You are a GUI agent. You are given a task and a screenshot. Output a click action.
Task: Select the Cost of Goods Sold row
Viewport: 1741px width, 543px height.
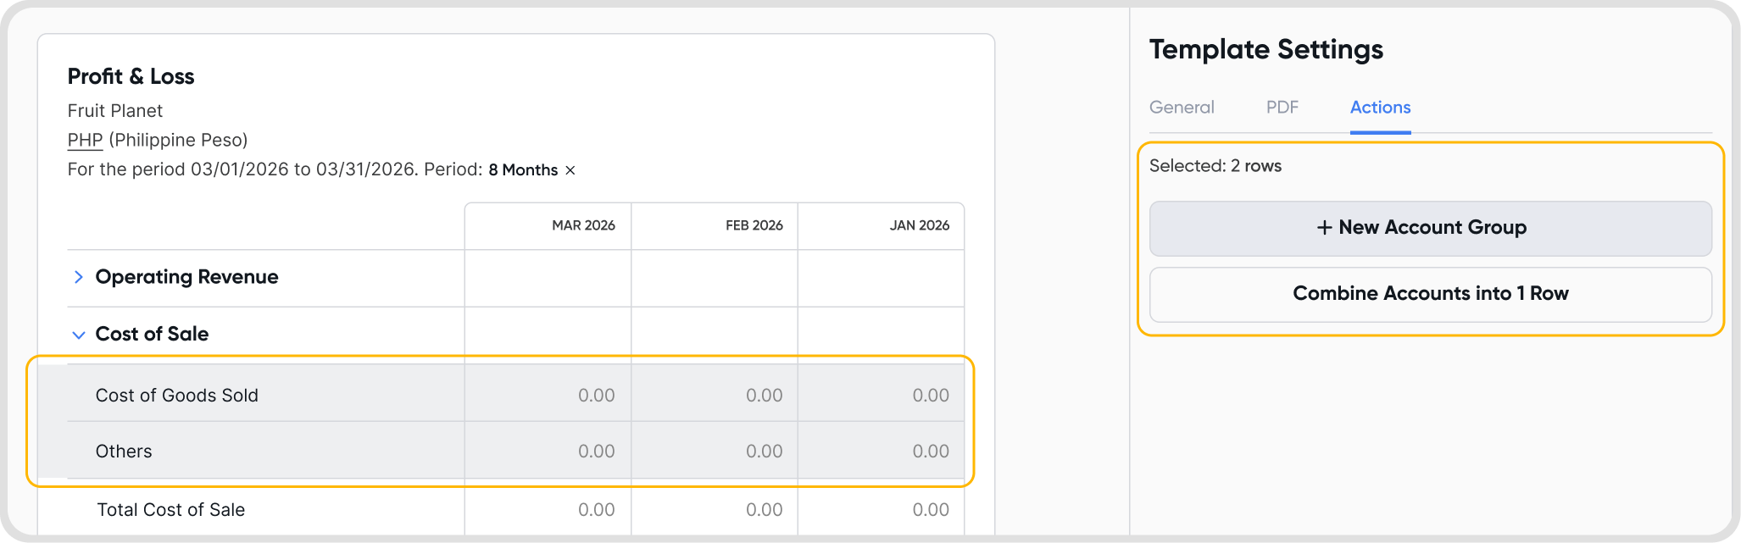177,396
